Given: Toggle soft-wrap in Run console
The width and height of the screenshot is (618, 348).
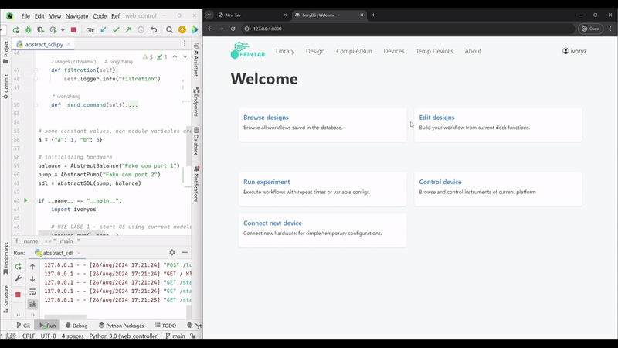Looking at the screenshot, I should (32, 292).
